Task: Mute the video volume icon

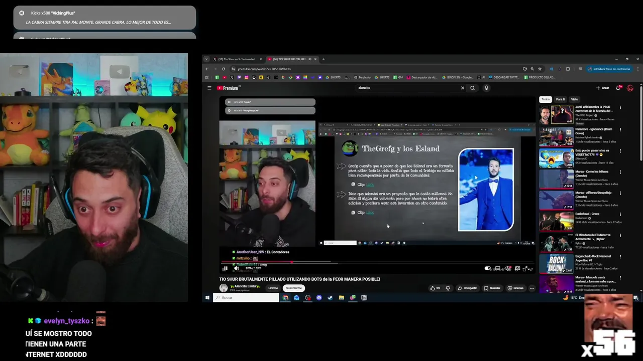Action: point(237,268)
